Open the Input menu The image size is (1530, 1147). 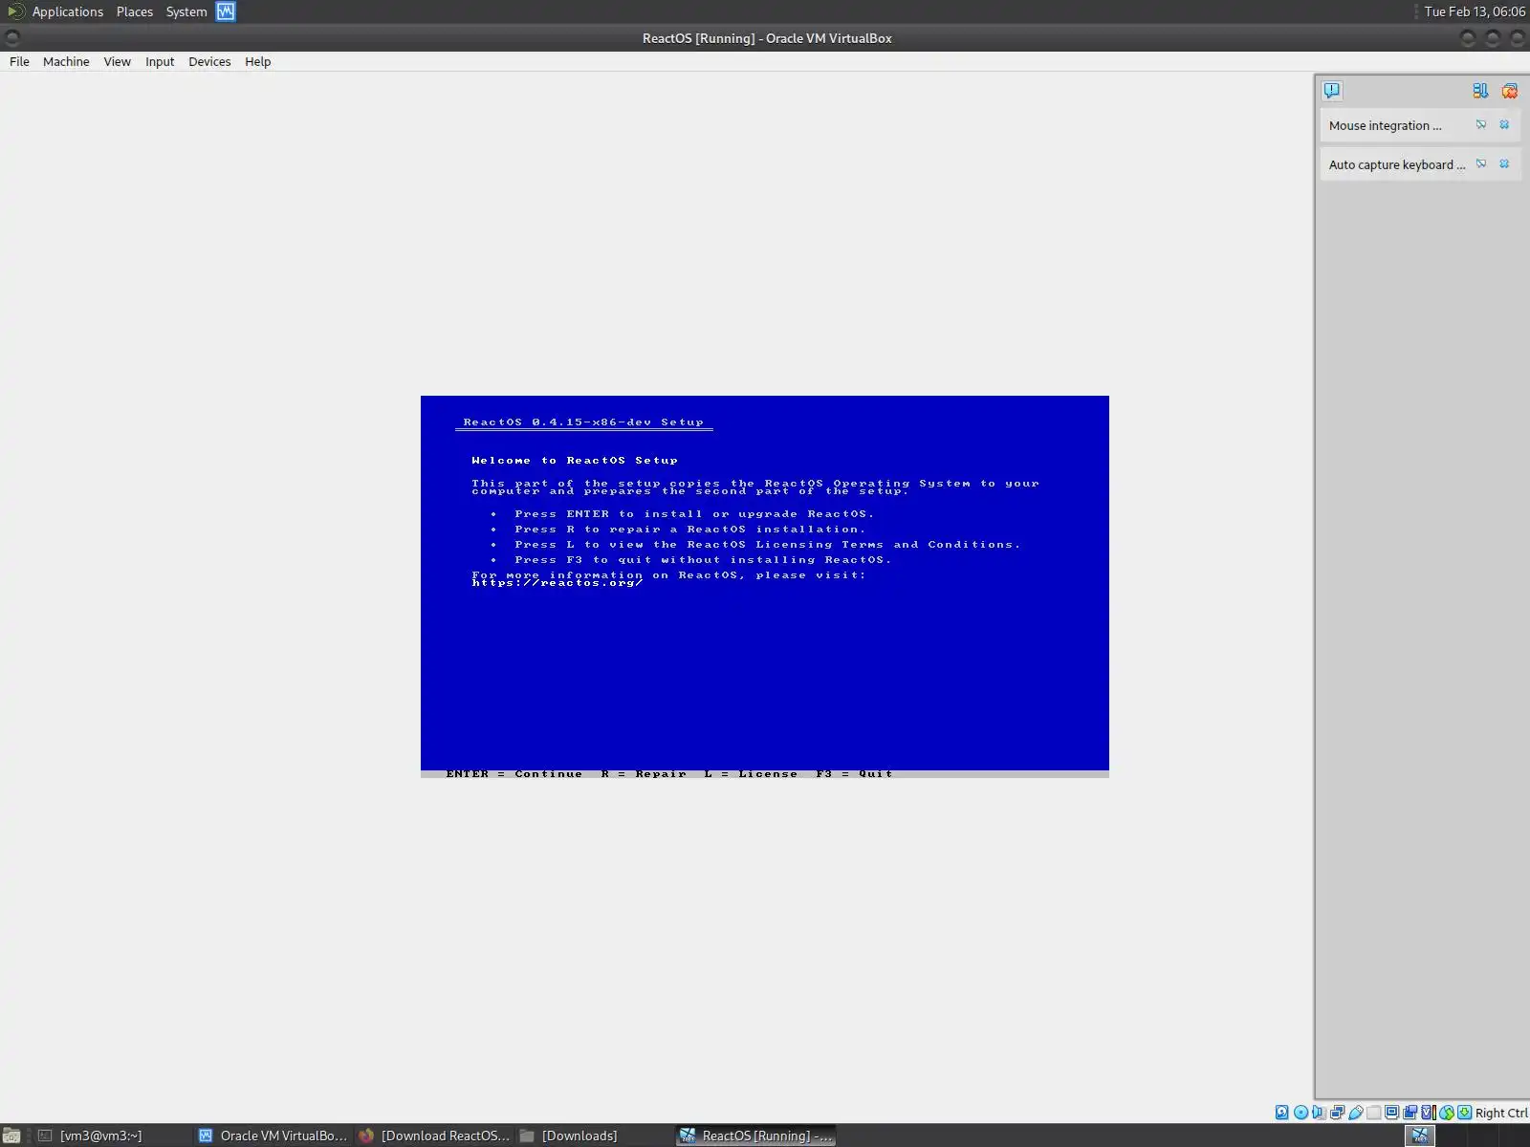160,61
